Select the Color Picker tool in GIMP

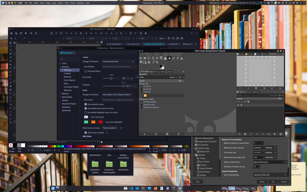[153, 62]
